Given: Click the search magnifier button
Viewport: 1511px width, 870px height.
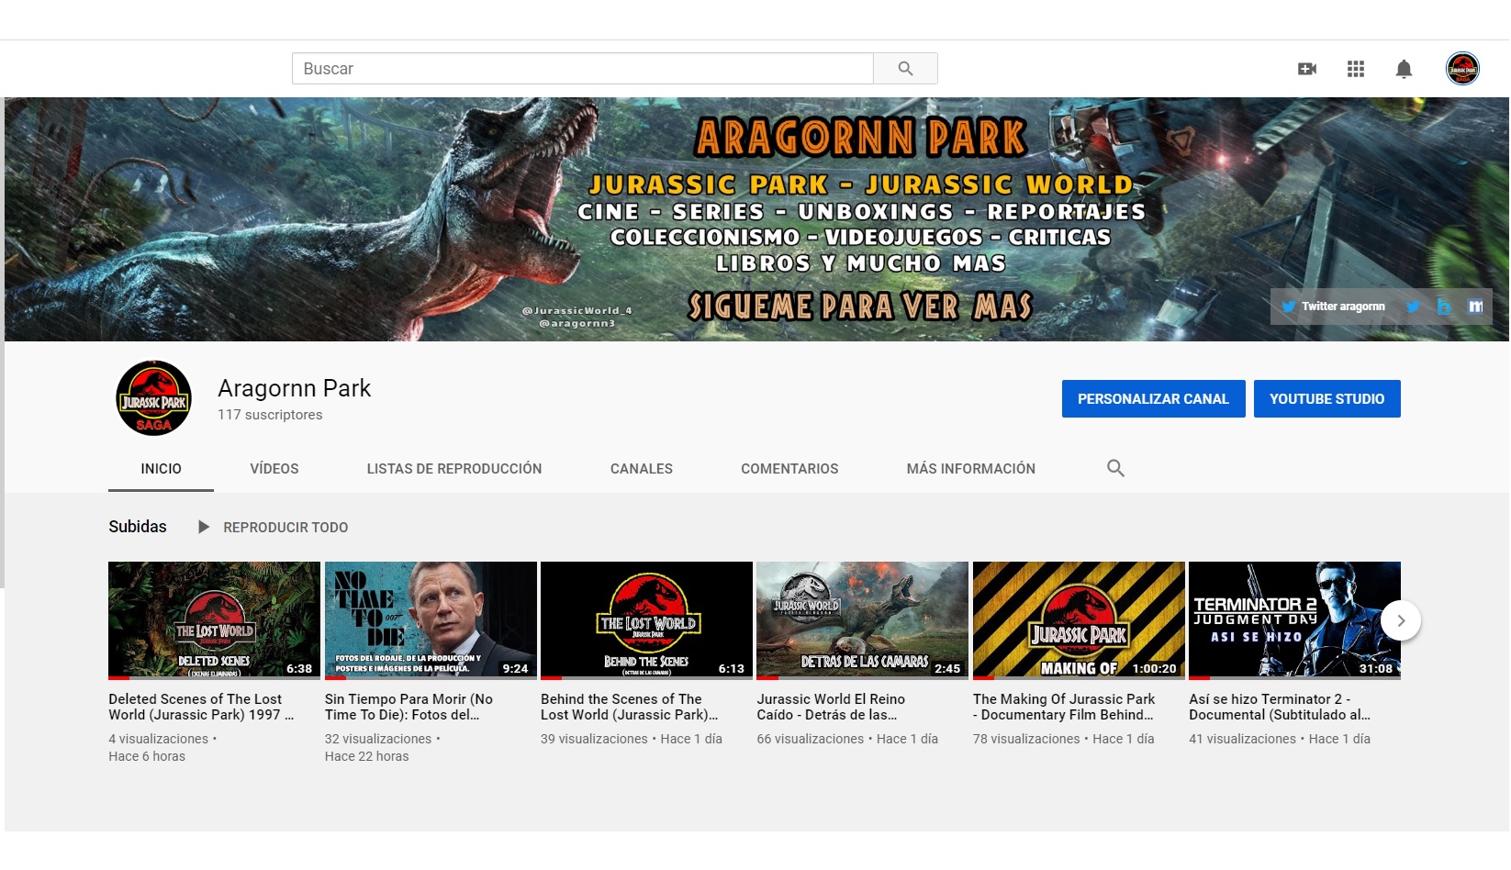Looking at the screenshot, I should click(905, 69).
